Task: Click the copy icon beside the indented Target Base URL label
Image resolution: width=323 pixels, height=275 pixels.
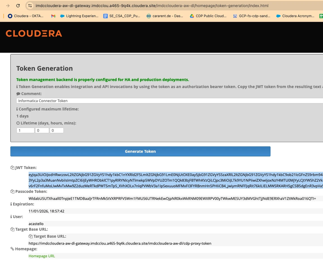Action: tap(30, 236)
